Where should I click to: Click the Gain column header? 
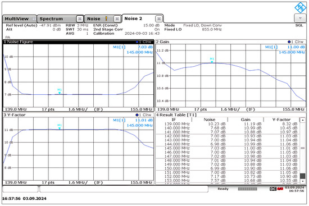(246, 120)
